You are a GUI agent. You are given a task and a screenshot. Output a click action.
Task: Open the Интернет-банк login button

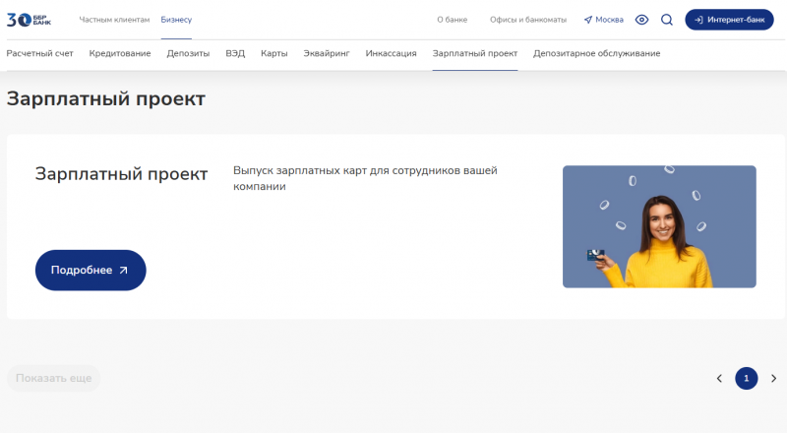[x=729, y=20]
